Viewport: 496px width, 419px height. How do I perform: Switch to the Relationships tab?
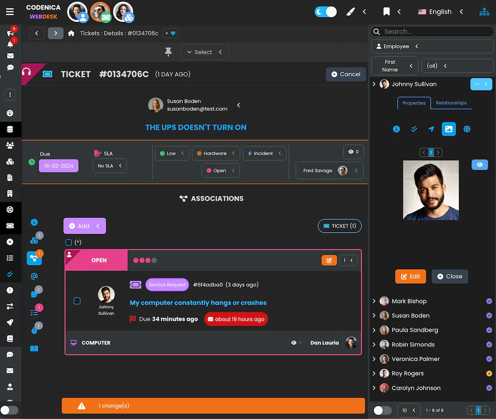pos(451,103)
